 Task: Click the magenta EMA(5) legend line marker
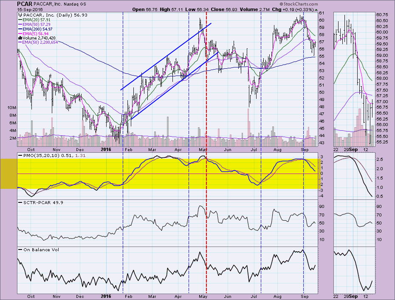point(20,34)
